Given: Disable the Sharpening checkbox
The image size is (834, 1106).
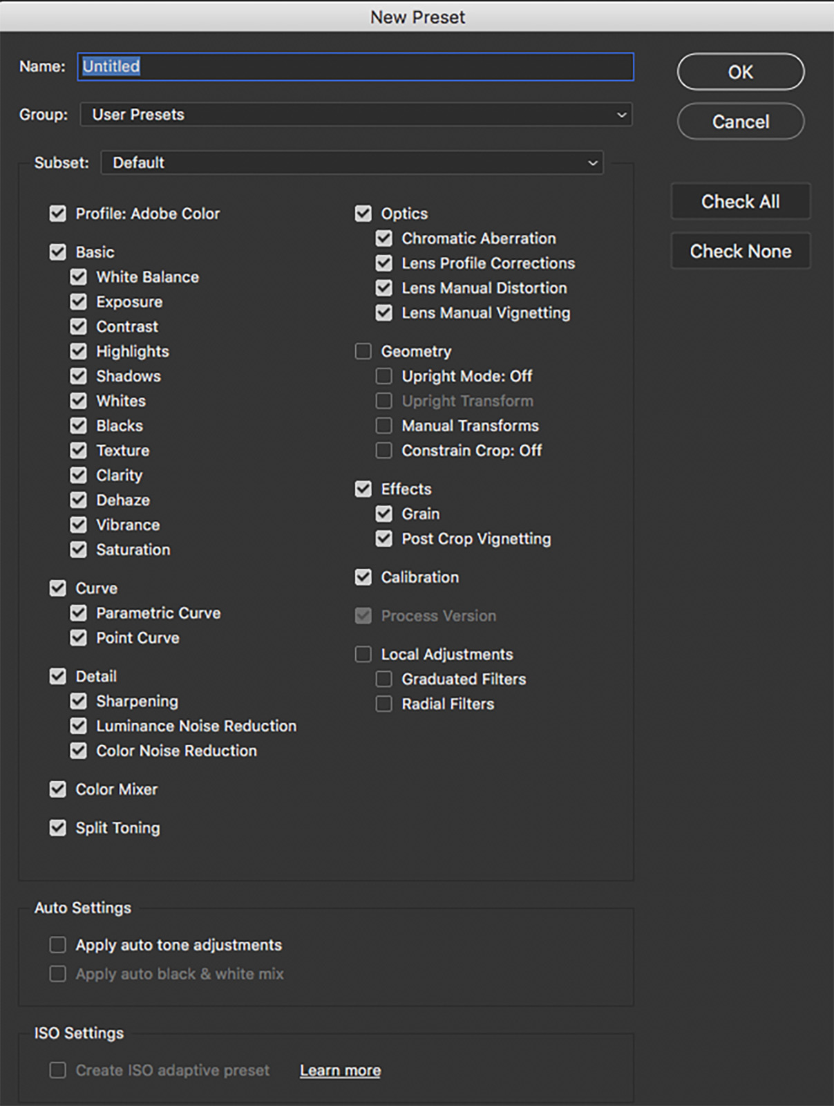Looking at the screenshot, I should (x=79, y=702).
